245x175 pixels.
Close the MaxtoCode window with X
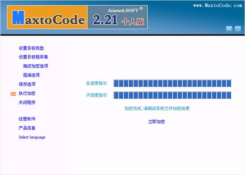(229, 29)
